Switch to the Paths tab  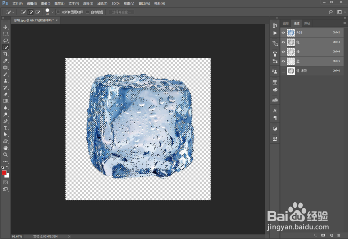point(307,23)
